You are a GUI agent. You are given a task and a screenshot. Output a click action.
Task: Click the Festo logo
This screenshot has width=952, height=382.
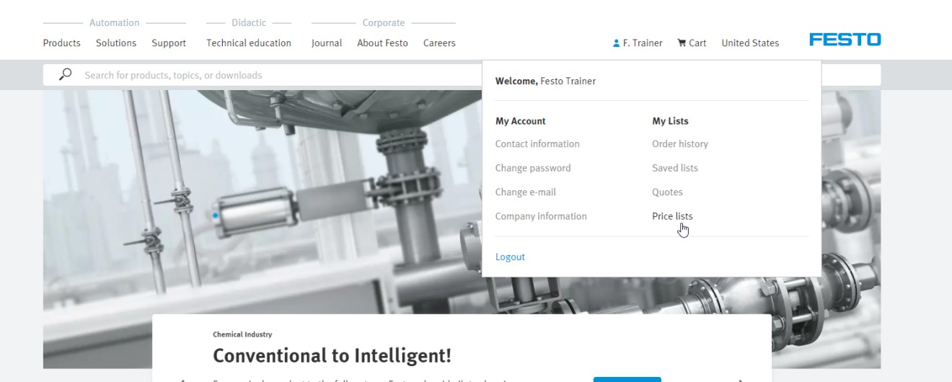click(x=845, y=40)
